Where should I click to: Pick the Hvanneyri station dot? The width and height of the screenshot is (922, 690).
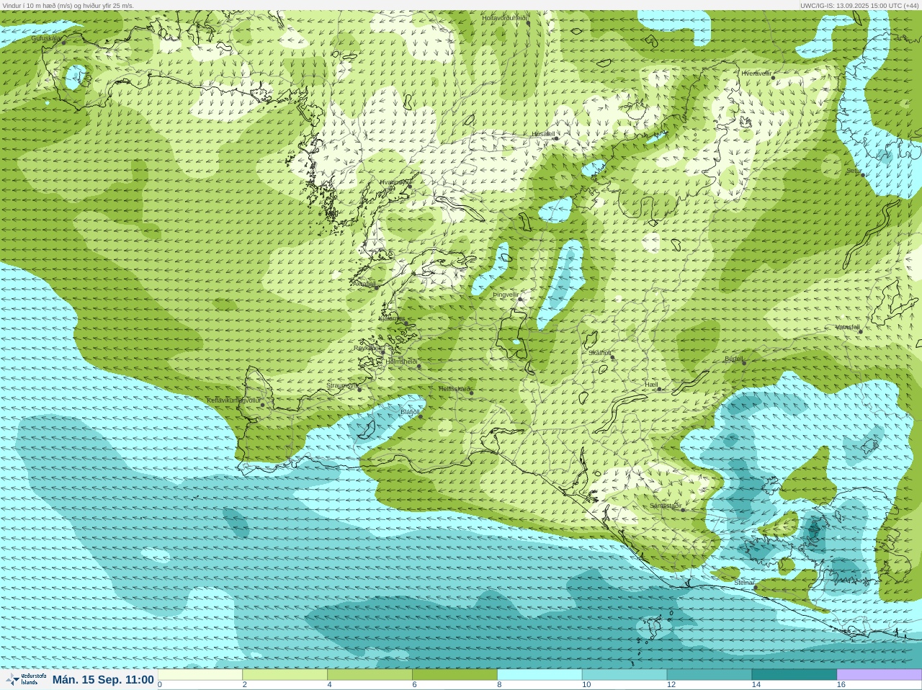tap(410, 186)
